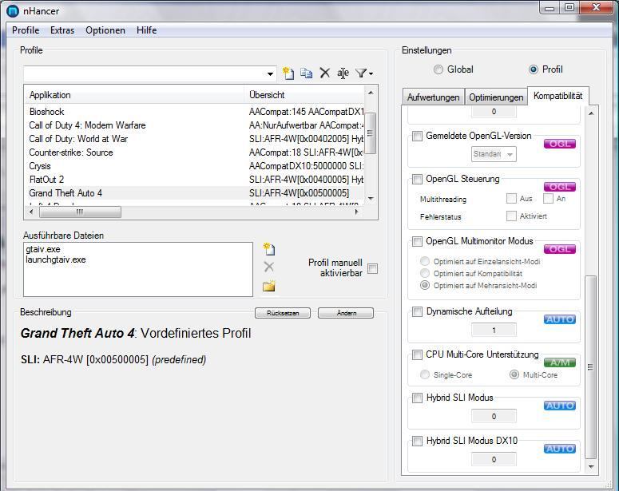Tick Fehlerstatus Aktiviert checkbox
Screen dimensions: 619x491
click(511, 216)
